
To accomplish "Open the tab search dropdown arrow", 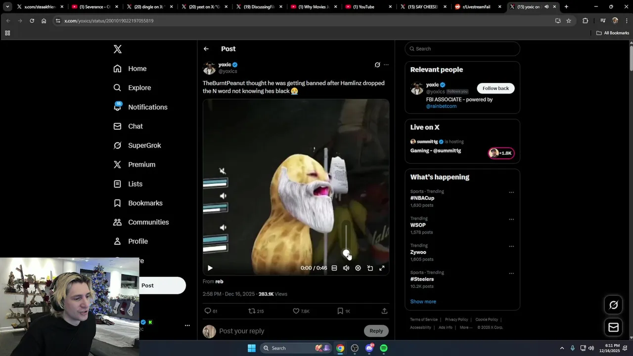I will click(x=7, y=7).
